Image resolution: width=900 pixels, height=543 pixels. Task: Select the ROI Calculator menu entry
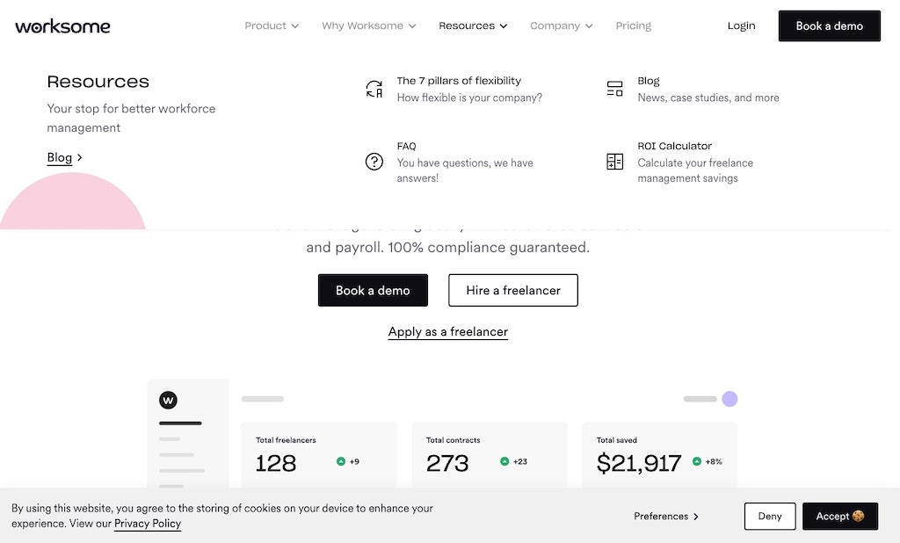tap(695, 162)
